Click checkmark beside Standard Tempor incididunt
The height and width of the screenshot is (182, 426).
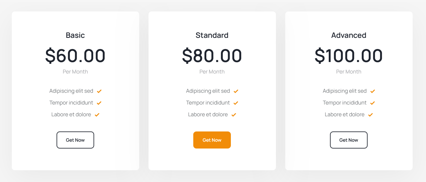(236, 103)
